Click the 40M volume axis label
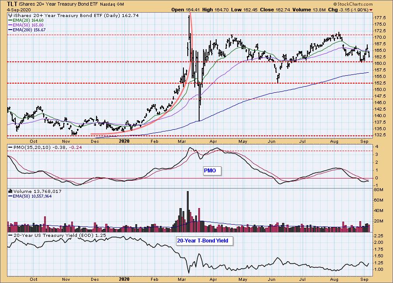 pos(379,210)
